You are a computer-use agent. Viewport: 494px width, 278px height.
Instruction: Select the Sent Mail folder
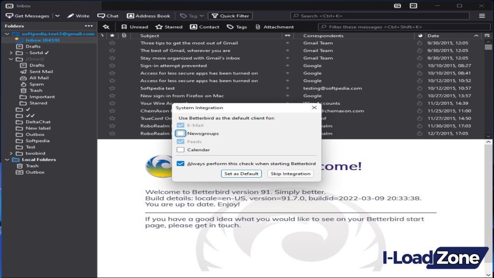pyautogui.click(x=41, y=71)
